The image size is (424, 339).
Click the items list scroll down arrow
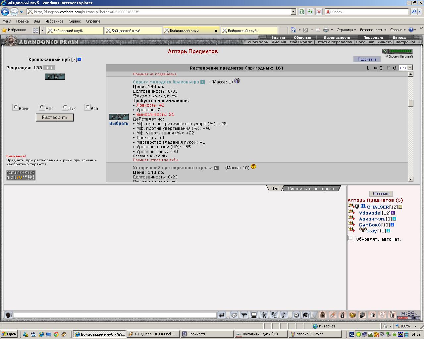tap(411, 179)
